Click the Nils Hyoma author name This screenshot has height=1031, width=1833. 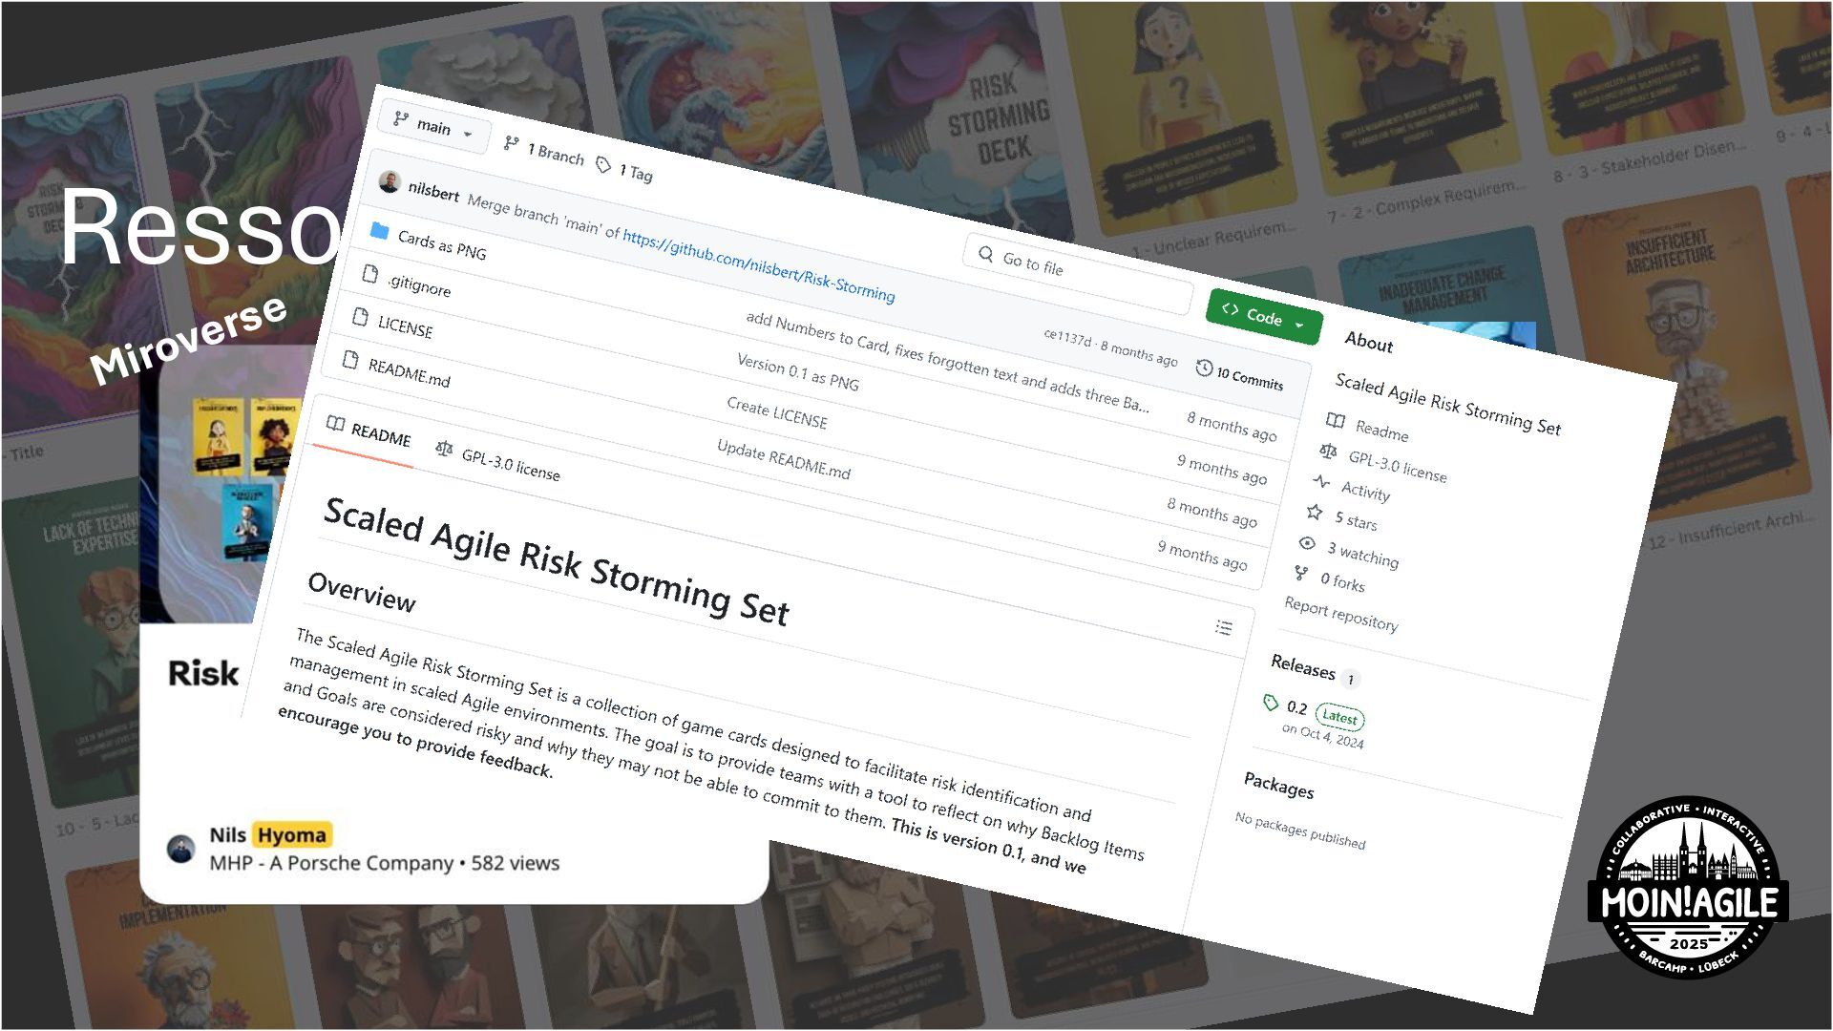click(270, 834)
